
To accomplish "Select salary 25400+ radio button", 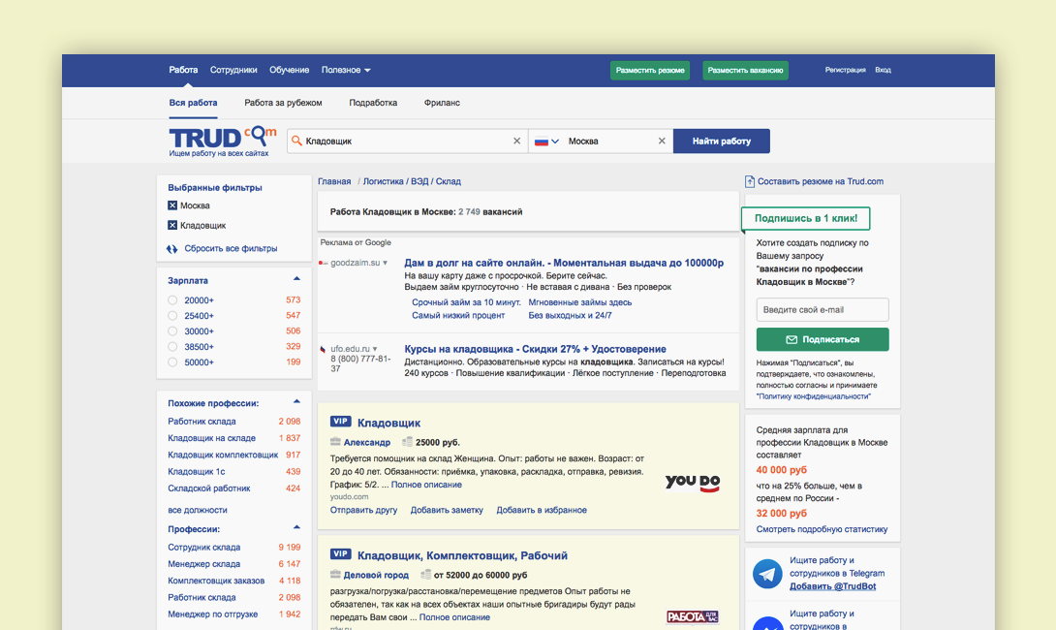I will click(x=172, y=316).
